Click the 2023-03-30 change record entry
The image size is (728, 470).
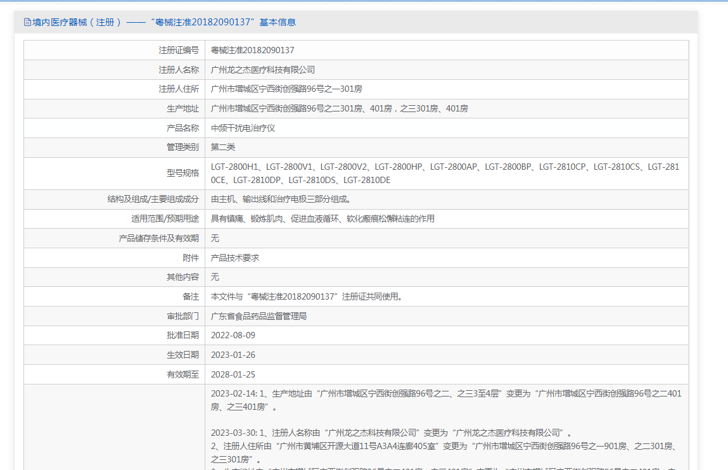click(390, 433)
